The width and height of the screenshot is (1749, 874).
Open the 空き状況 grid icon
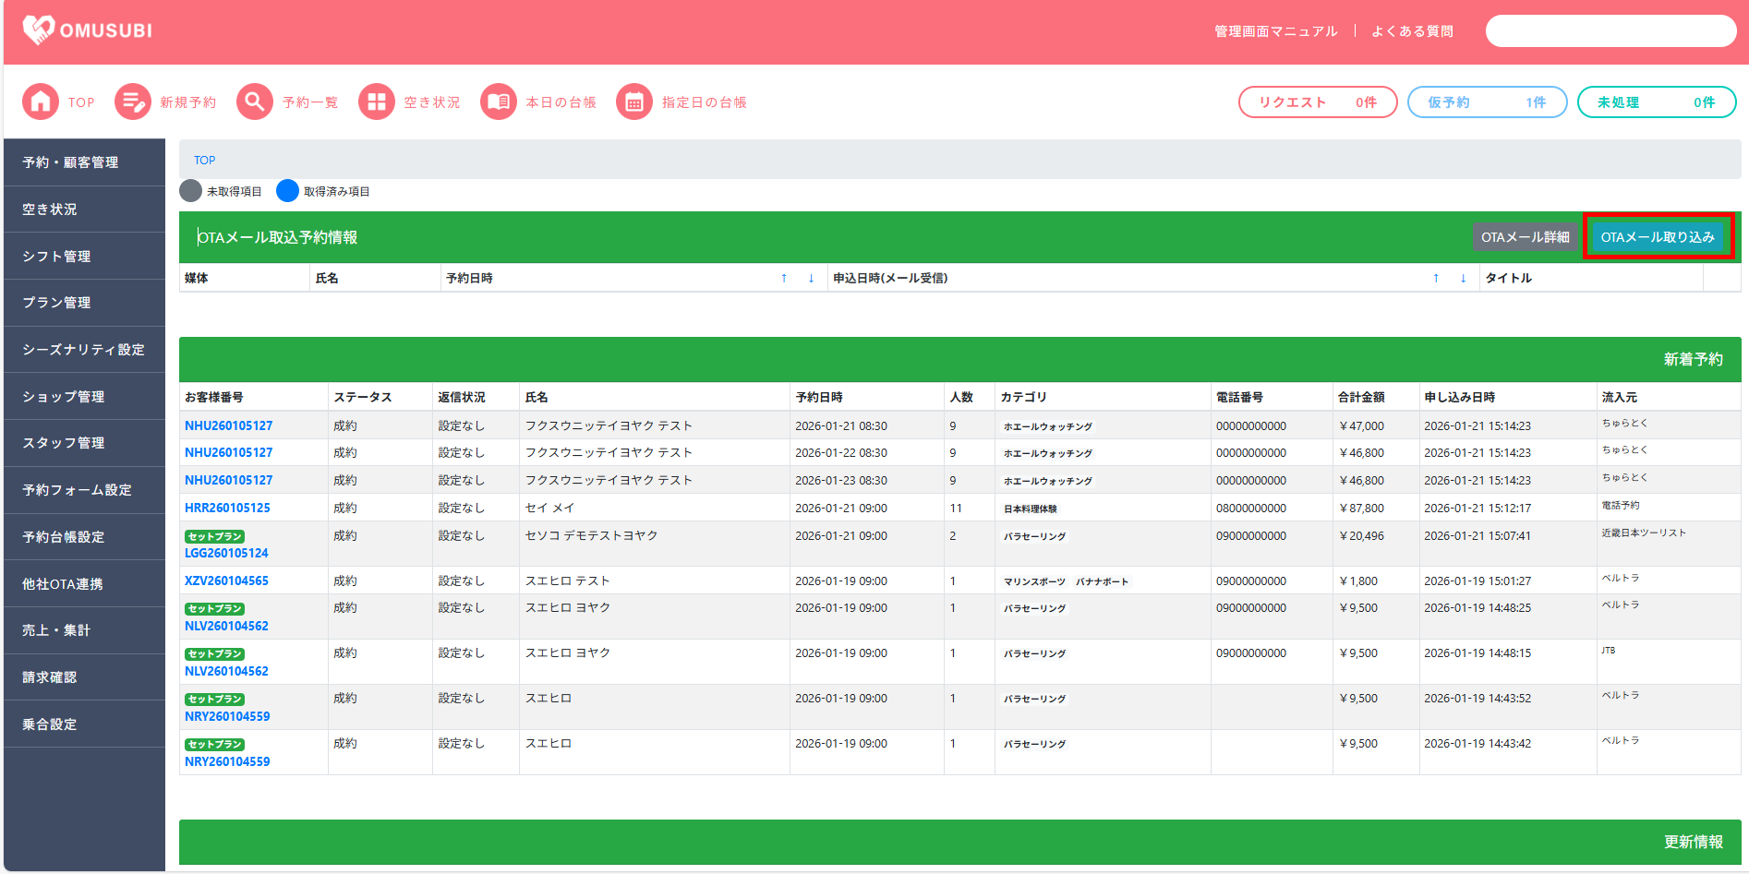click(376, 102)
